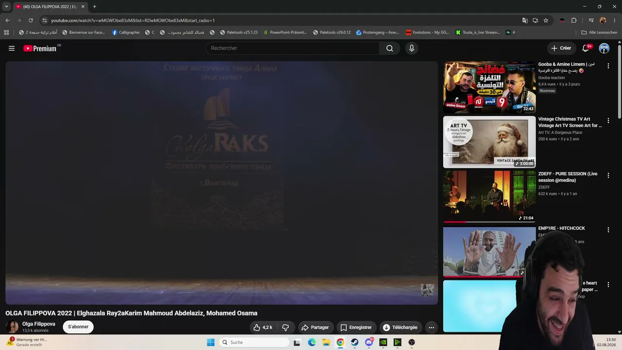The image size is (622, 350).
Task: Close the OLGA FILIPPOVA 2022 tab
Action: coord(83,7)
